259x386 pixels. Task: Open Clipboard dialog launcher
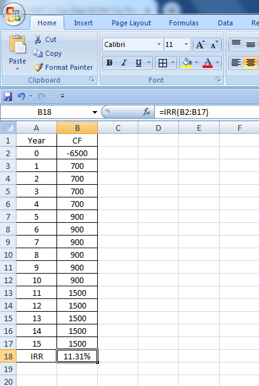coord(92,79)
